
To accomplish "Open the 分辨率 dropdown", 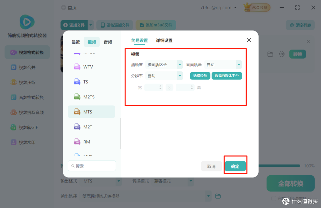I will 164,76.
